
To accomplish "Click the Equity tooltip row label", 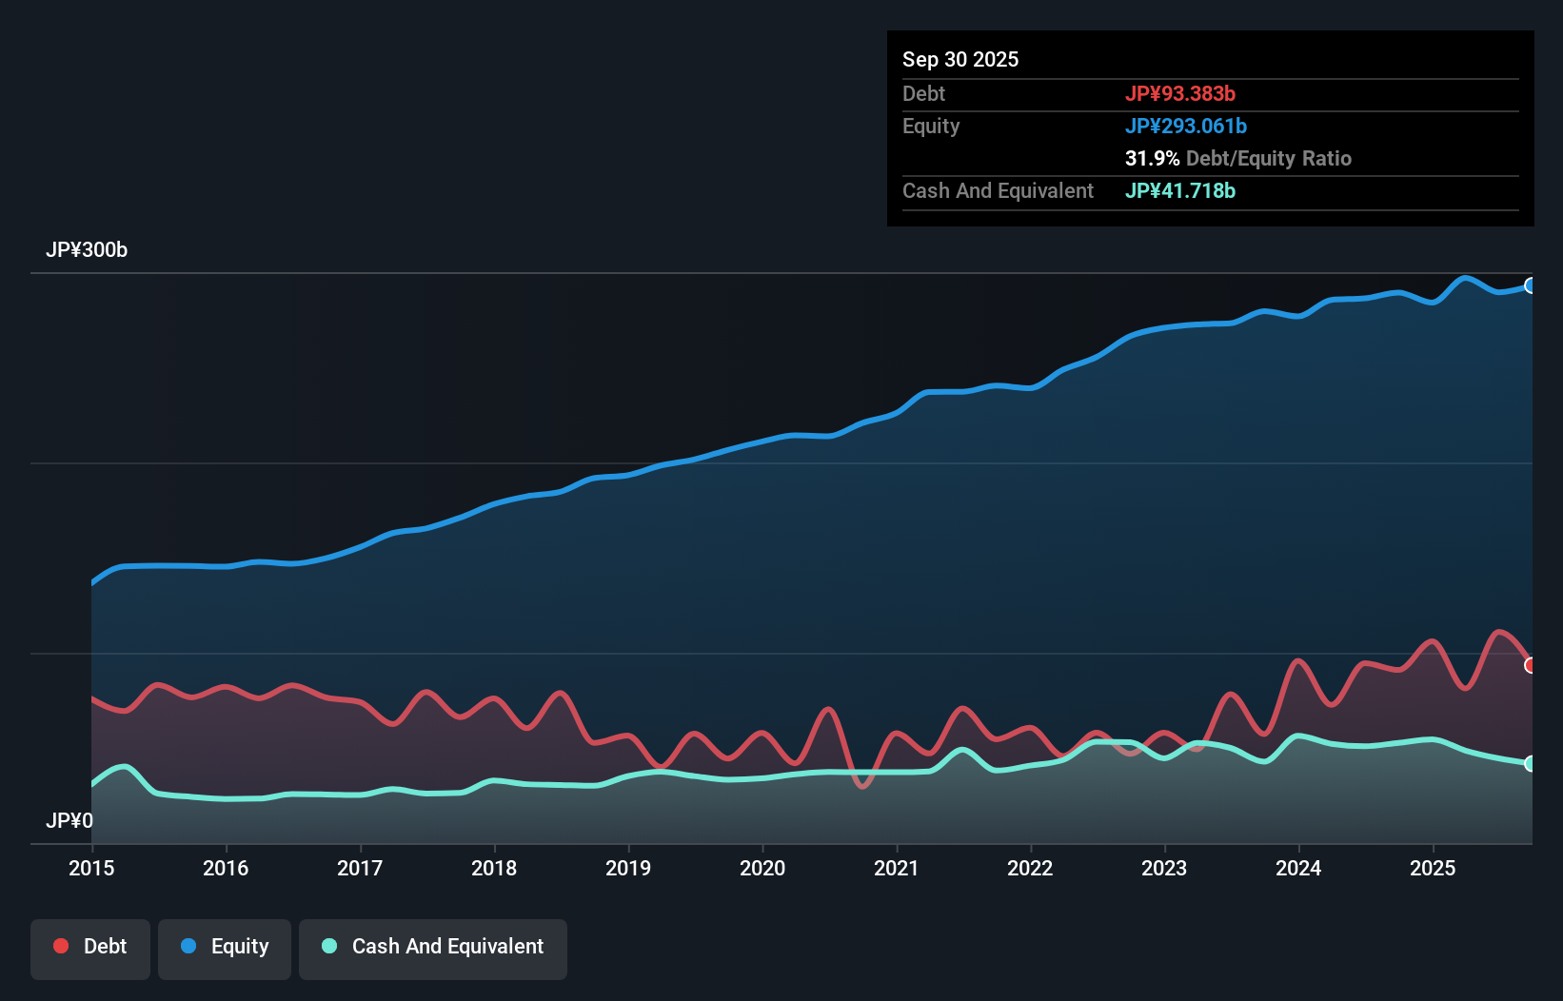I will [931, 126].
